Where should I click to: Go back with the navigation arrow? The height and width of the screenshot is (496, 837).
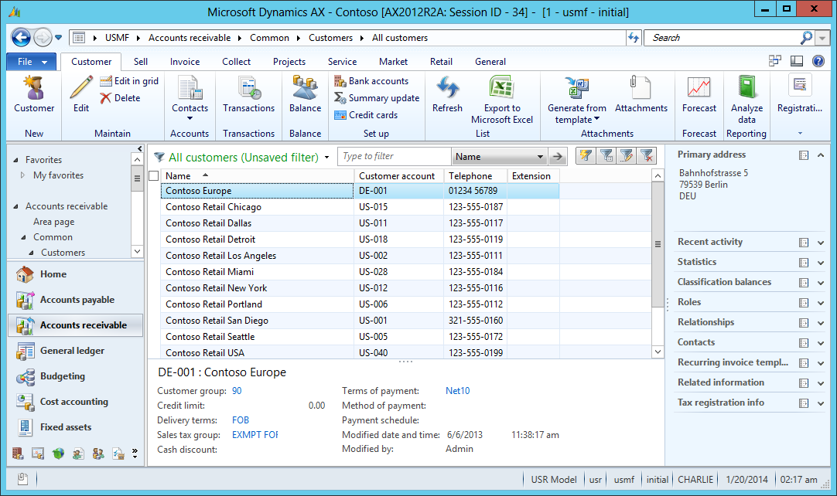point(22,38)
